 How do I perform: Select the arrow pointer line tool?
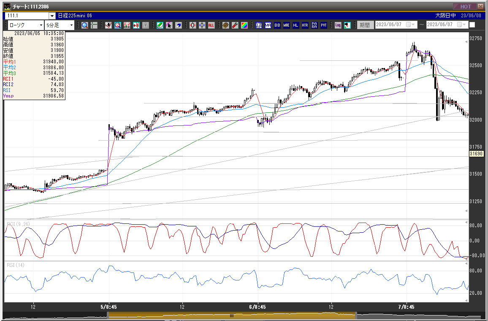[x=169, y=25]
